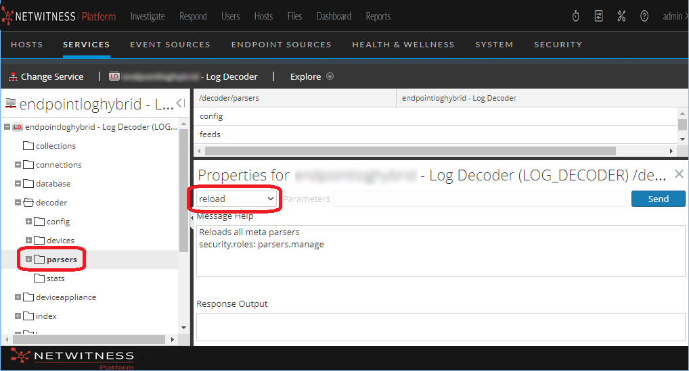Click the NetWitness Platform logo

point(59,17)
